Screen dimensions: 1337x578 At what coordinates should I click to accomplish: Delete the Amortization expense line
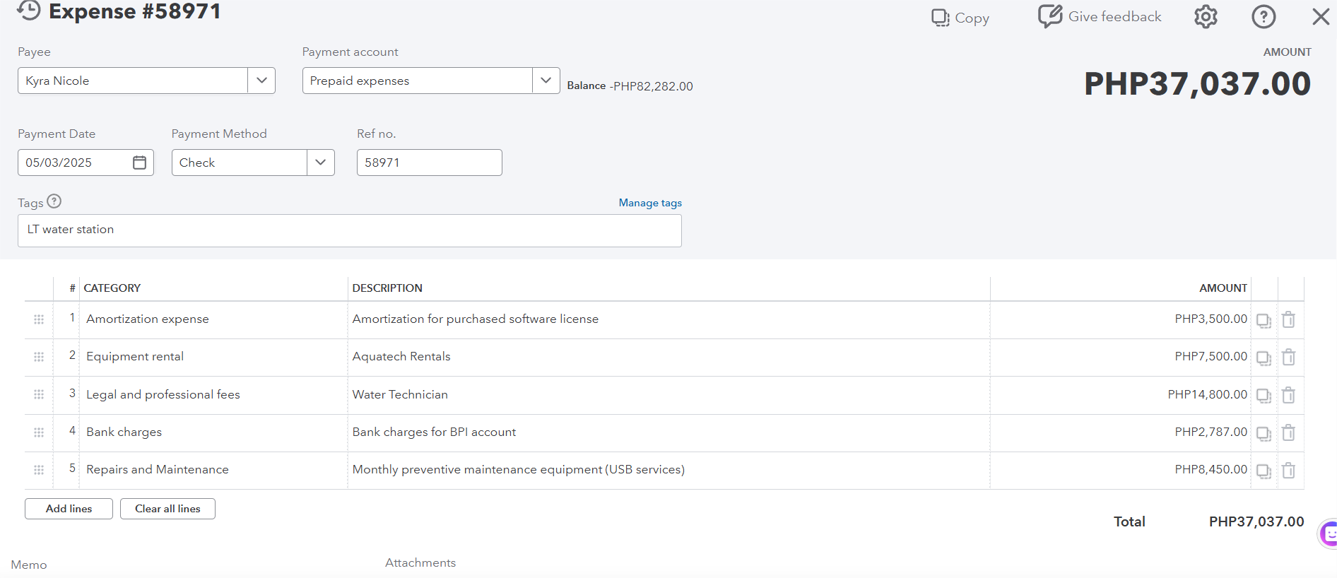click(1288, 320)
